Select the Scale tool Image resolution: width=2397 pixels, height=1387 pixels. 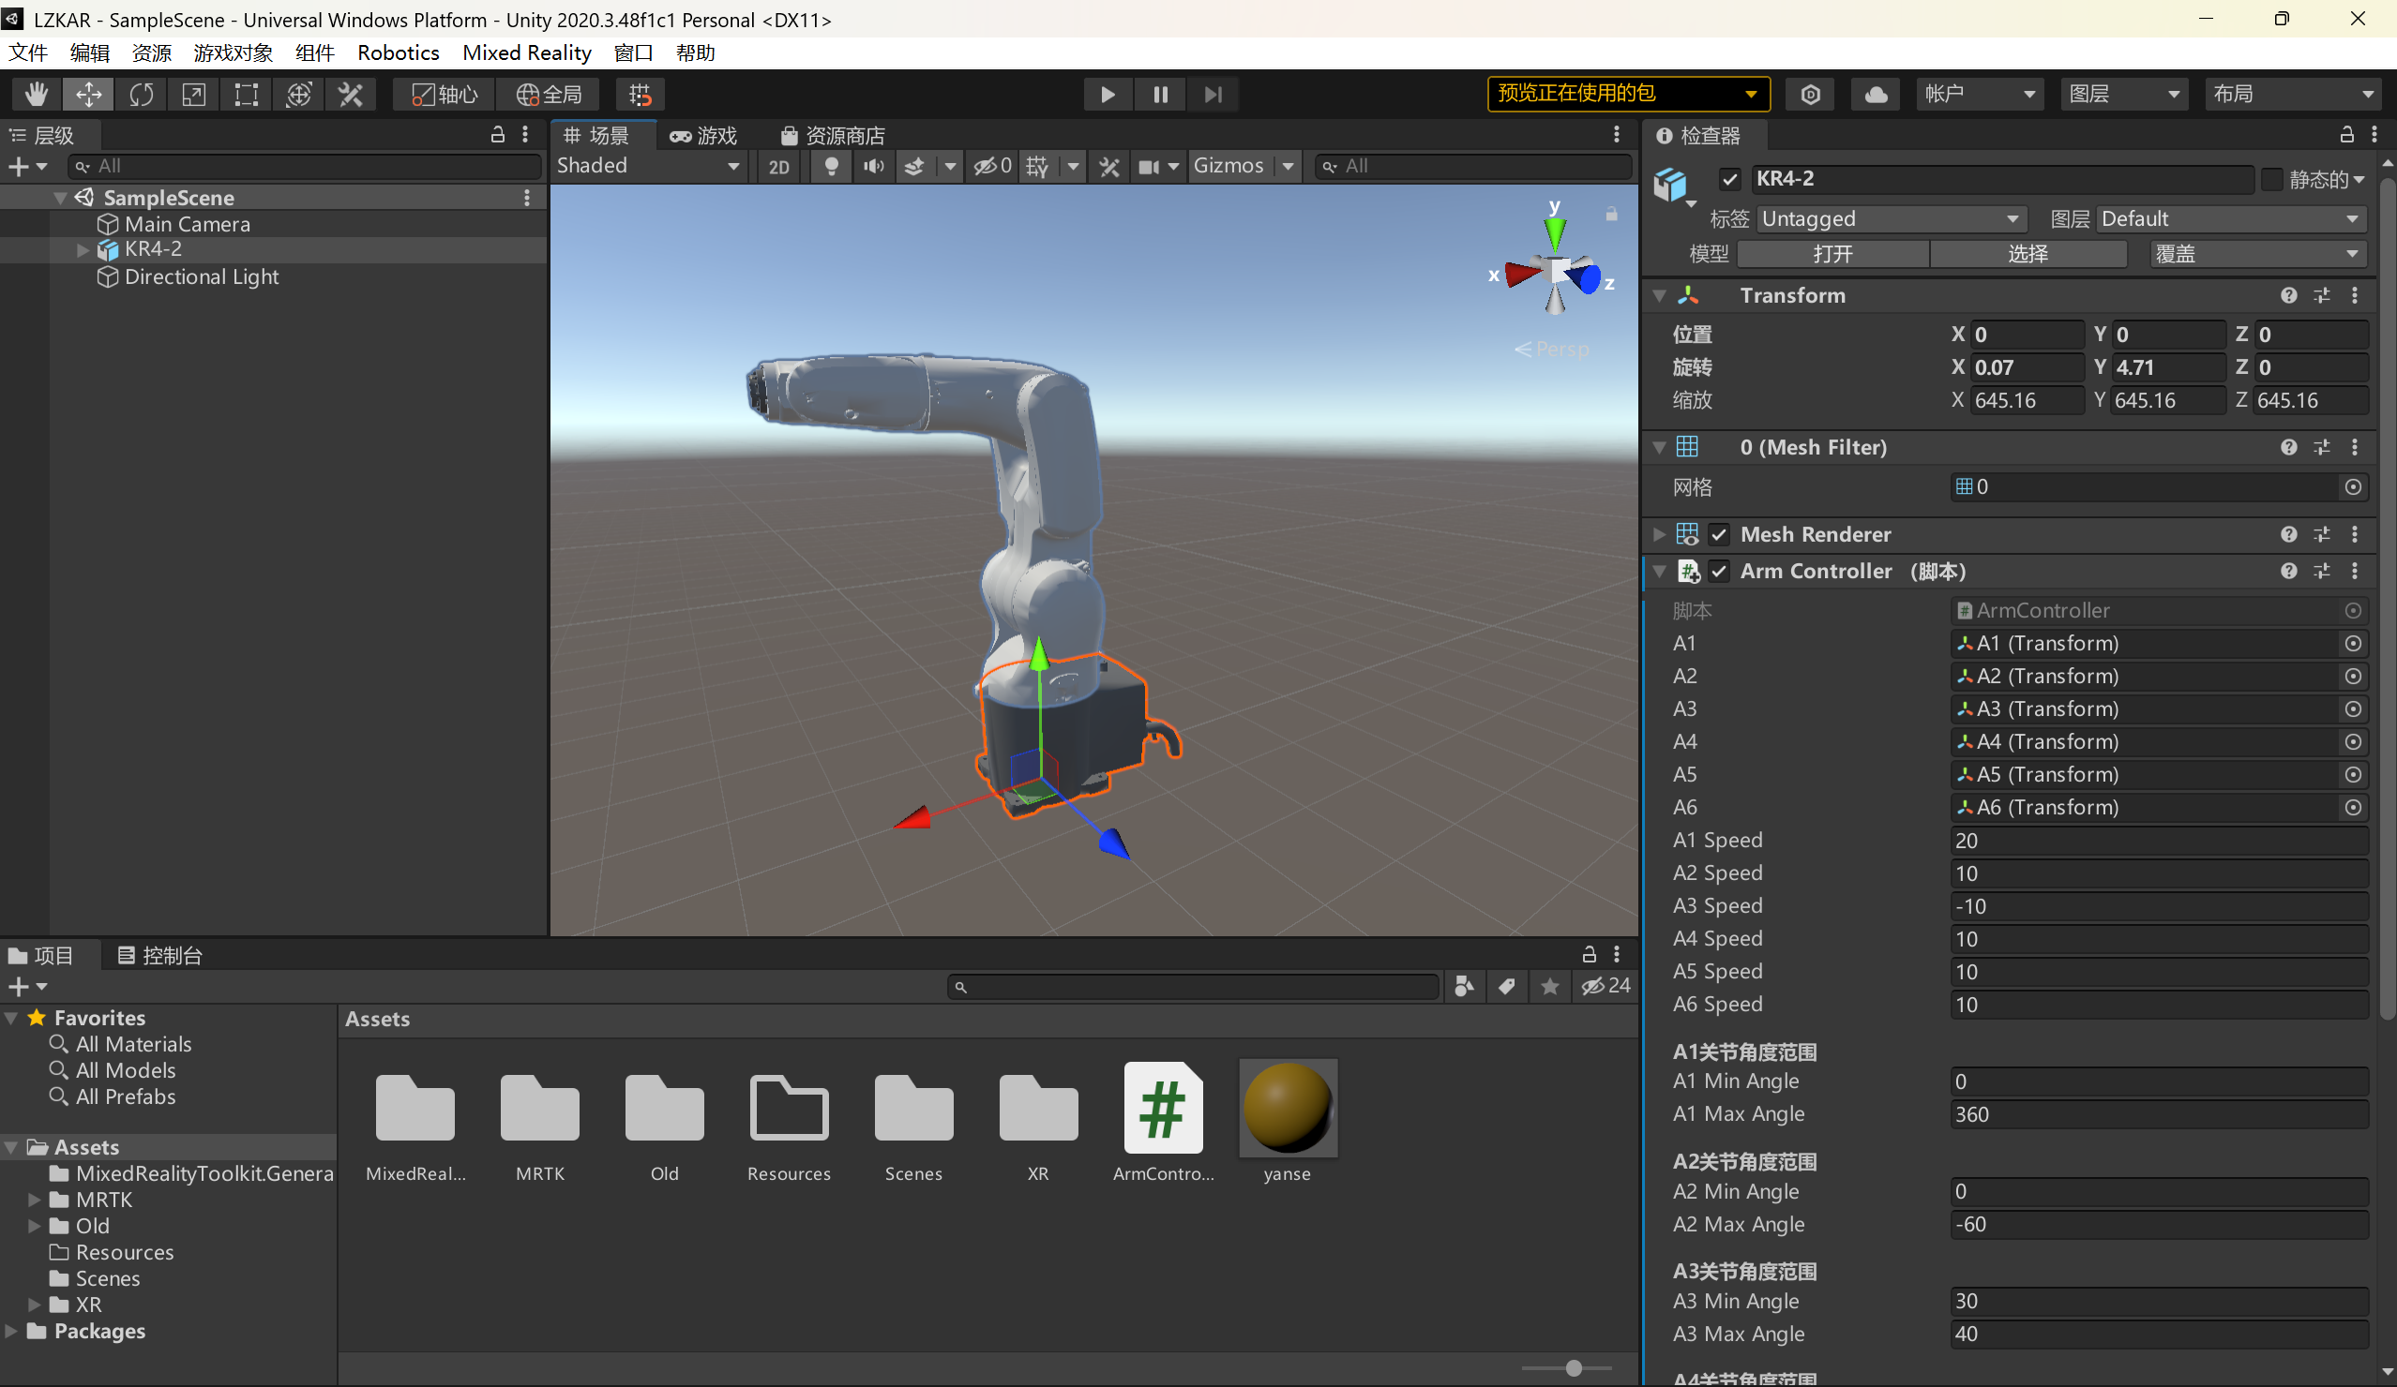[x=194, y=94]
